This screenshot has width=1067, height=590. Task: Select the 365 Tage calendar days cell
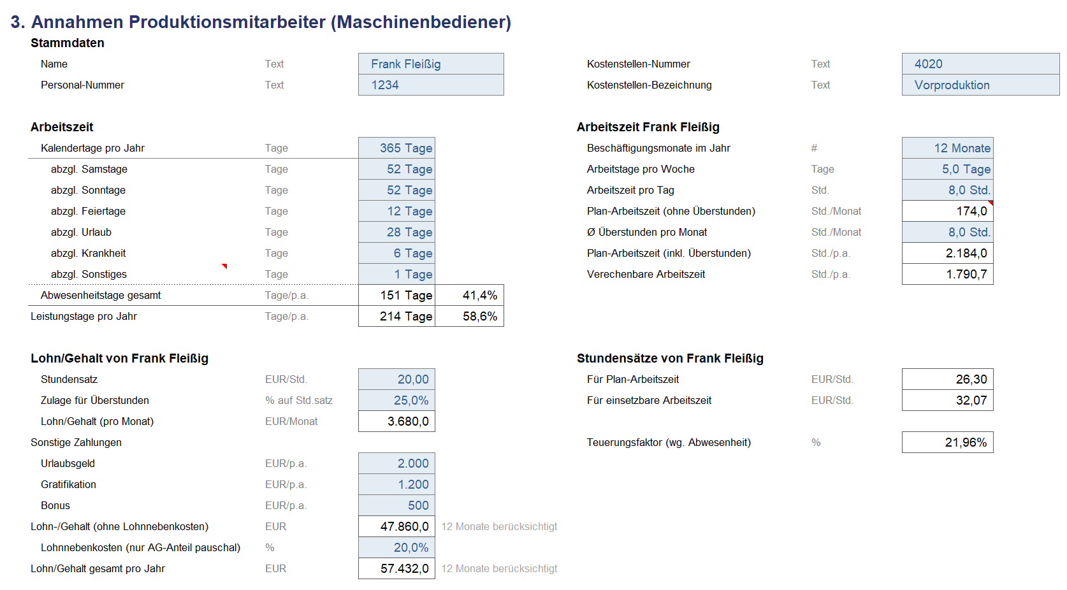(x=396, y=148)
